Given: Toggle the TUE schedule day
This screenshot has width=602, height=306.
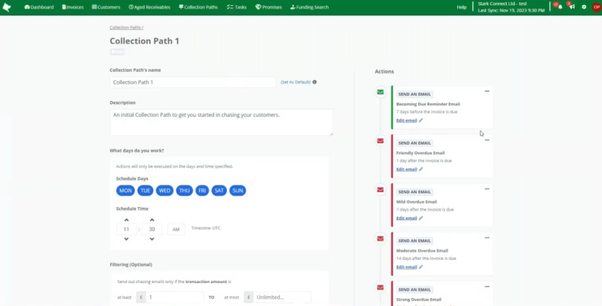Looking at the screenshot, I should click(145, 190).
